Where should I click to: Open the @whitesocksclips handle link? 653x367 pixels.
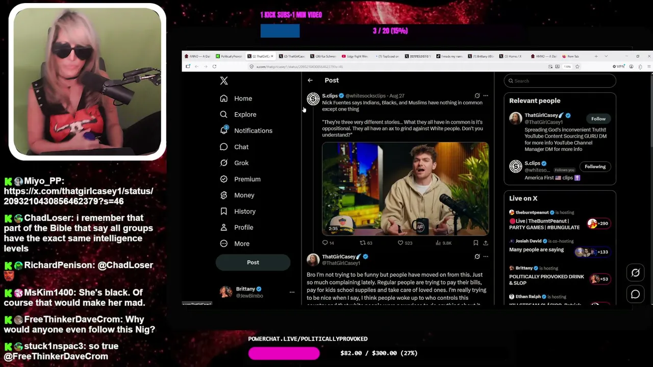click(365, 96)
